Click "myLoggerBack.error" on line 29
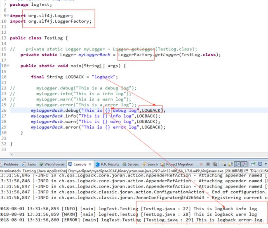The image size is (268, 228). pos(54,127)
